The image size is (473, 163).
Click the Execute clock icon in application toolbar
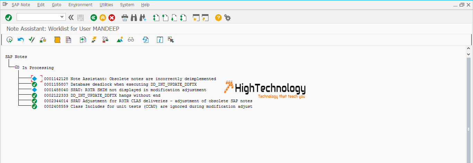pos(10,40)
